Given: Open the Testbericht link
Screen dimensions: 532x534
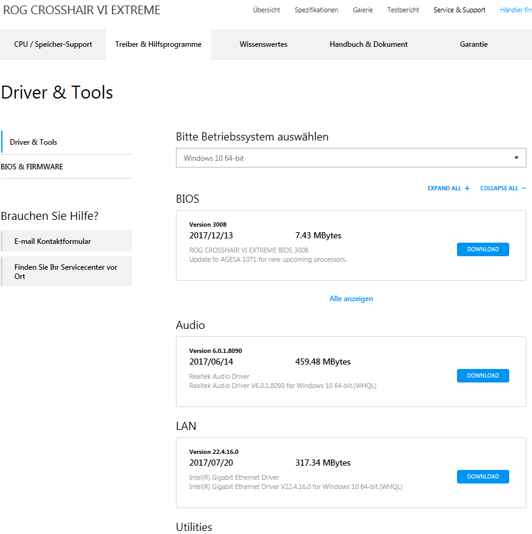Looking at the screenshot, I should click(403, 10).
